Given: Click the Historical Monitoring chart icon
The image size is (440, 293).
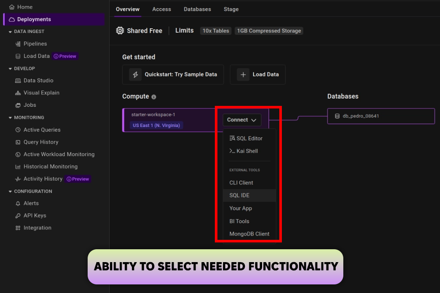Looking at the screenshot, I should pyautogui.click(x=18, y=167).
